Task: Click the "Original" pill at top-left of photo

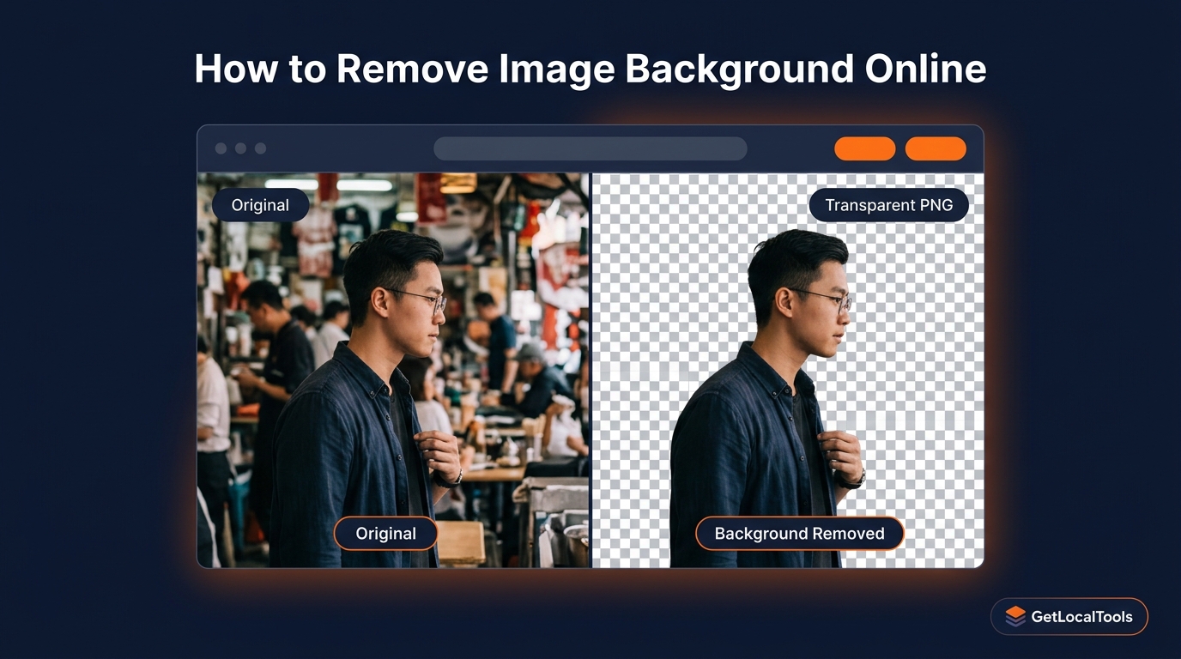Action: (x=260, y=205)
